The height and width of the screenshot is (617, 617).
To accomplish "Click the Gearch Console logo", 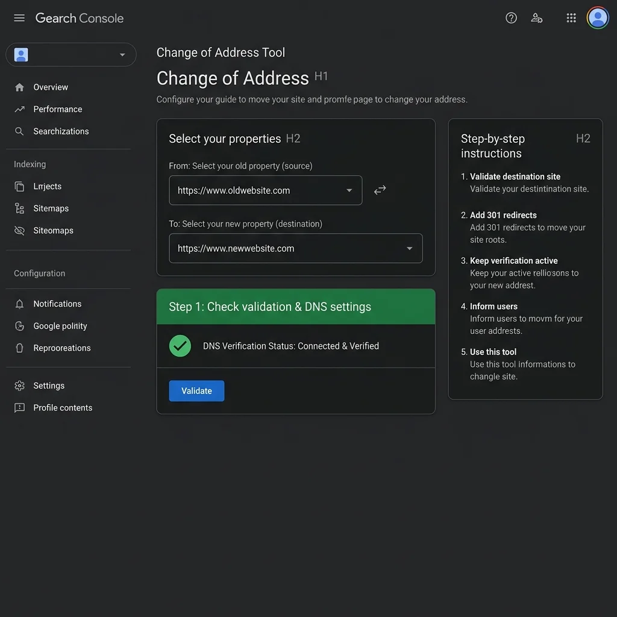I will (80, 18).
